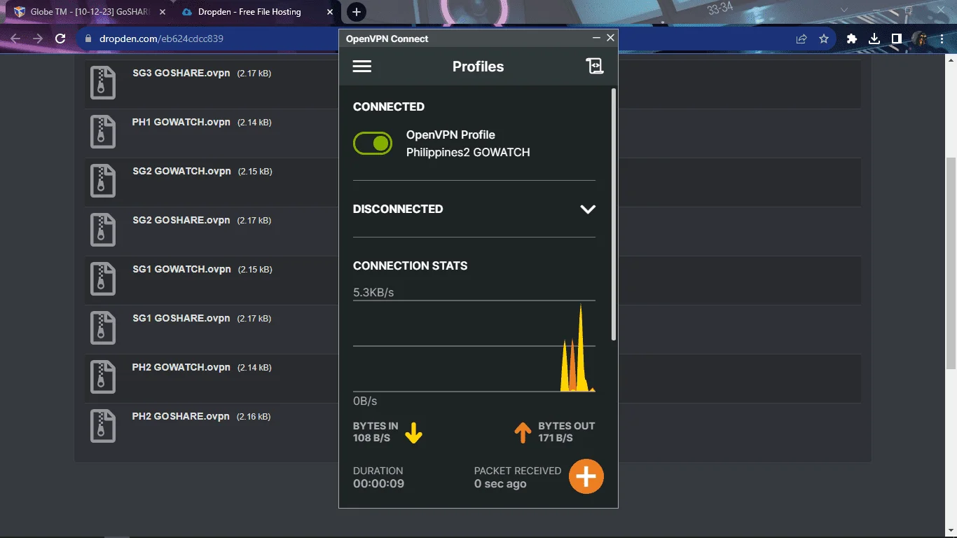Go back in the Chrome browser
Viewport: 957px width, 538px height.
(x=15, y=39)
